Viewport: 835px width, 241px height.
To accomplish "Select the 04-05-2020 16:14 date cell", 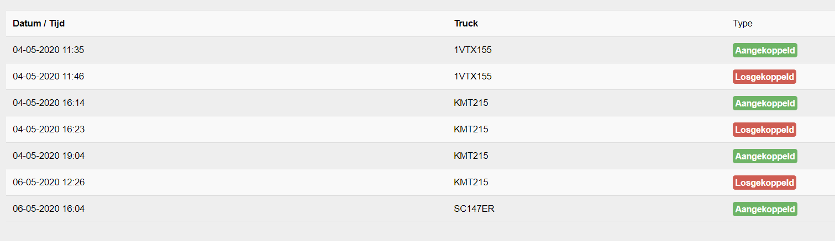I will (x=49, y=103).
